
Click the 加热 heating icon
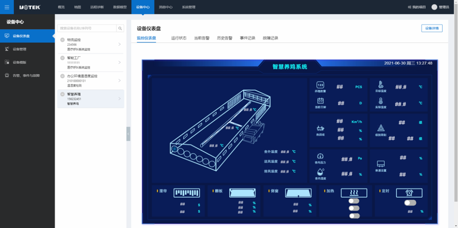pos(354,193)
